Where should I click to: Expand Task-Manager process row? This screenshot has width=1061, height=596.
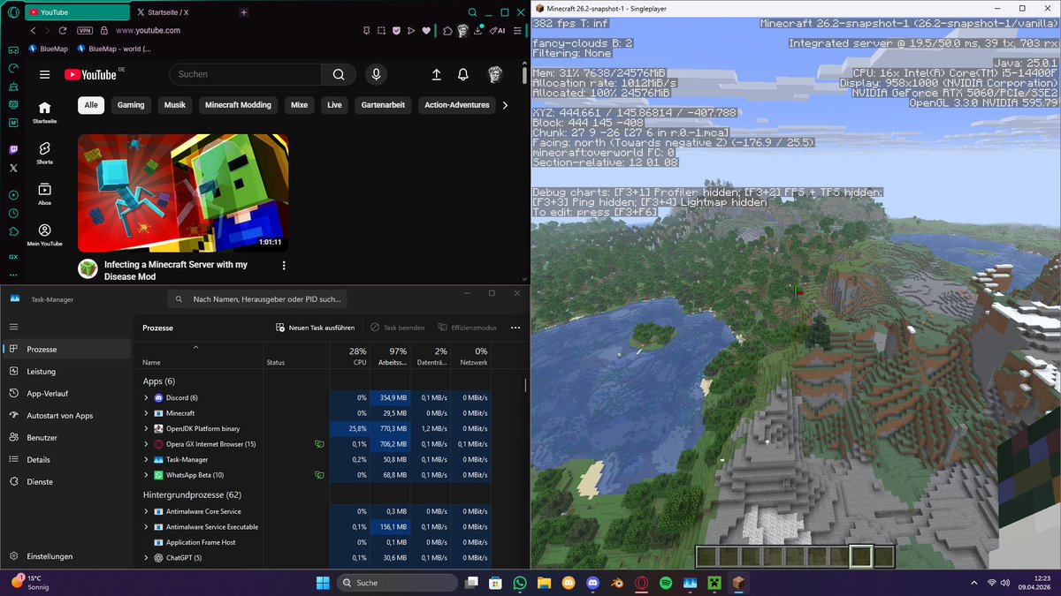tap(147, 460)
